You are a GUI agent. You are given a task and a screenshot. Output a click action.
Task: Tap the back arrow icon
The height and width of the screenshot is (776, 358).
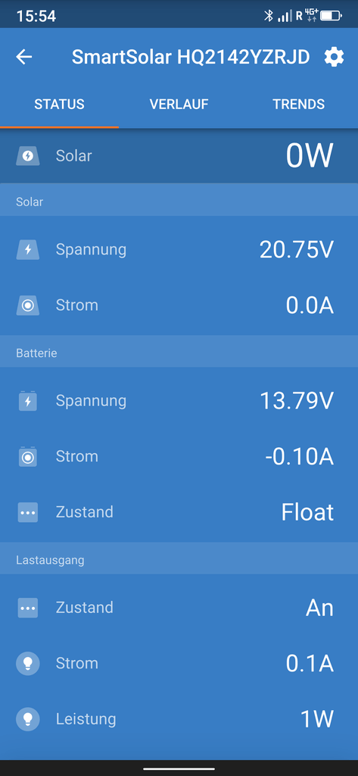pyautogui.click(x=23, y=58)
